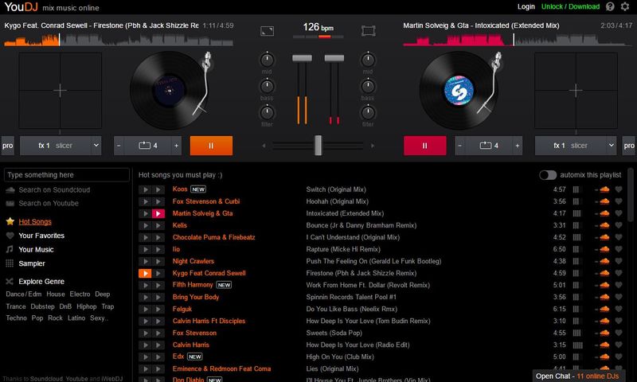Image resolution: width=637 pixels, height=382 pixels.
Task: Click red right play button for Martin Solveig row
Action: tap(158, 213)
